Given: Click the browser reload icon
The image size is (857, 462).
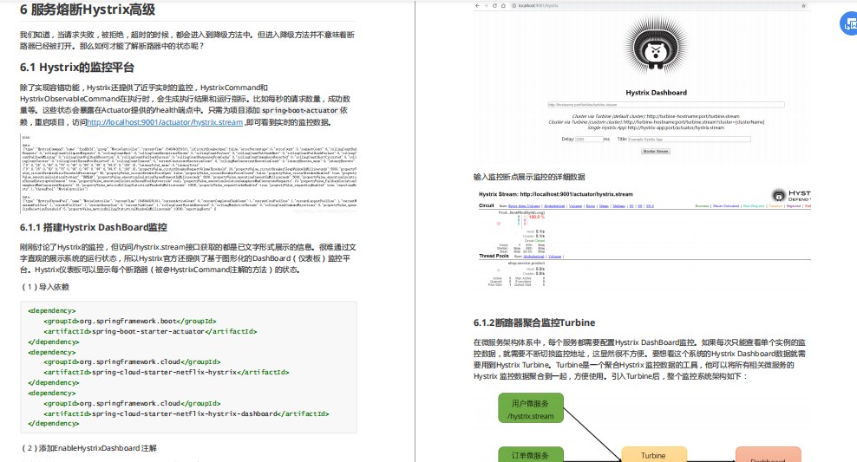Looking at the screenshot, I should 494,5.
